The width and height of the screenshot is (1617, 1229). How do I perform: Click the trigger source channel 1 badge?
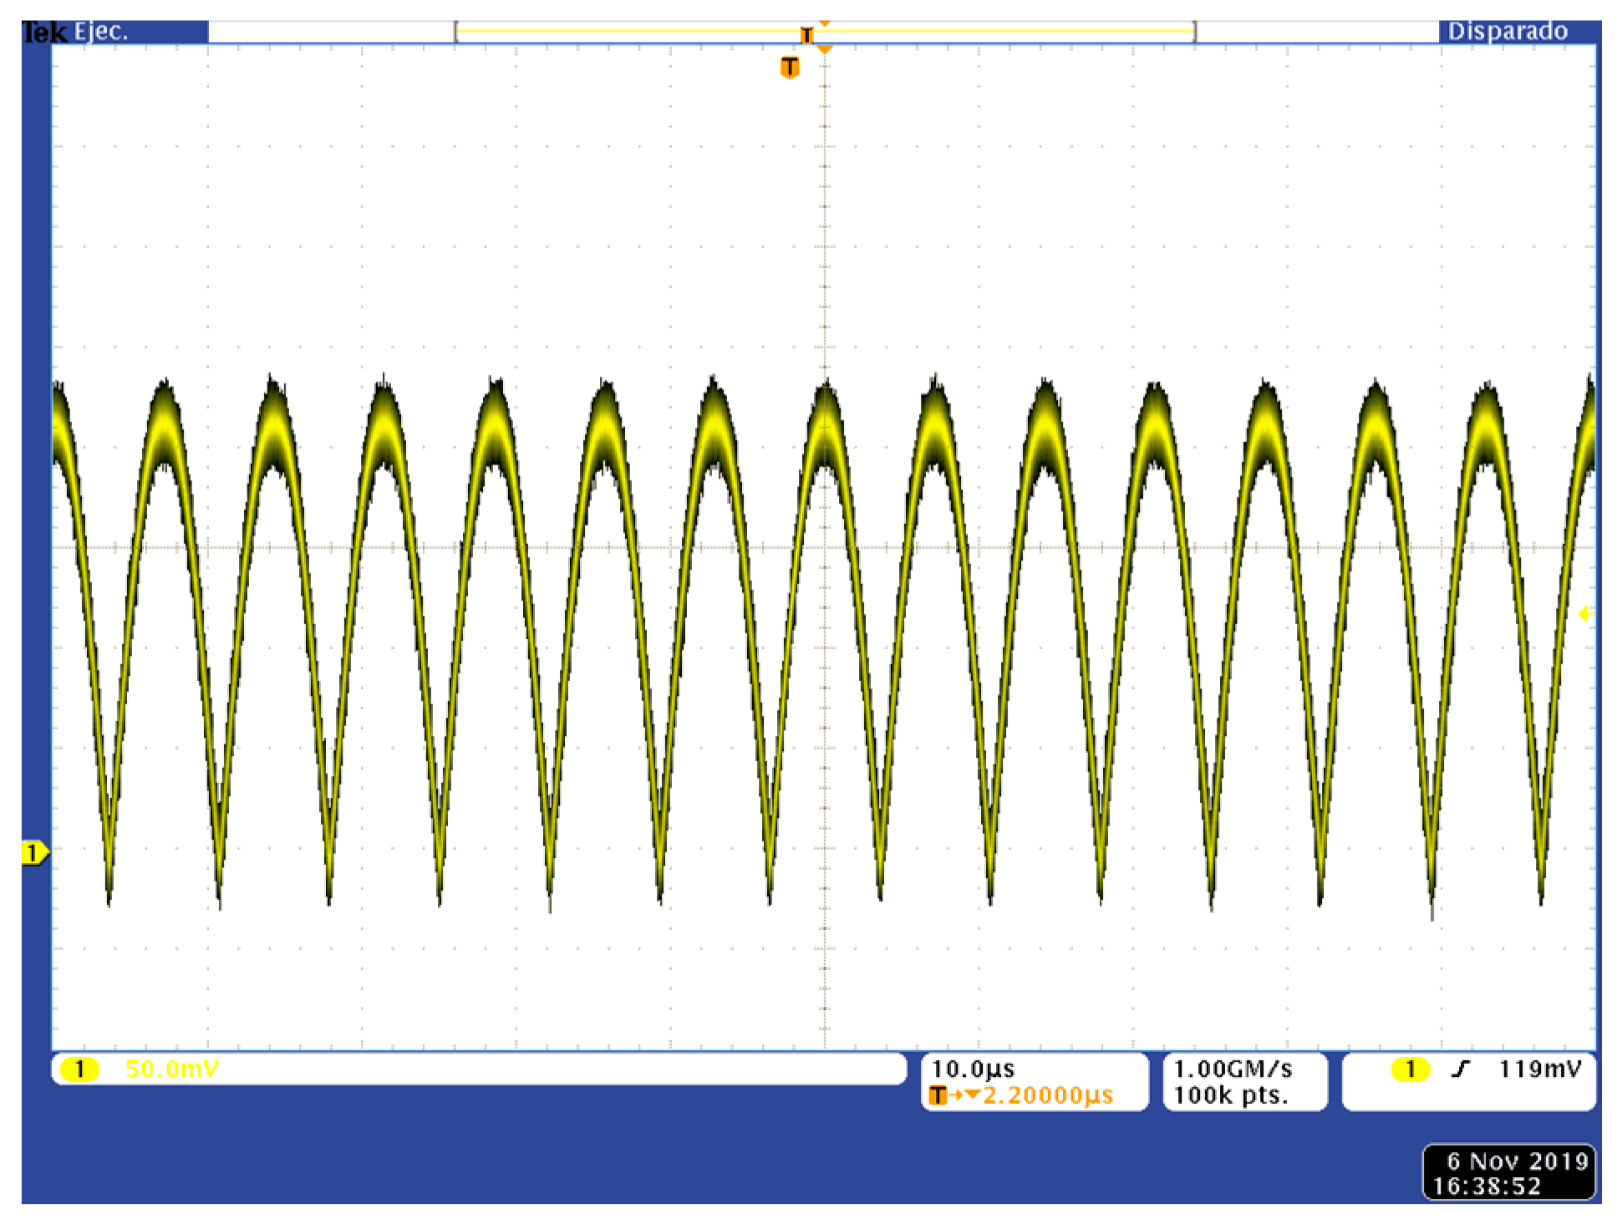[x=1410, y=1069]
